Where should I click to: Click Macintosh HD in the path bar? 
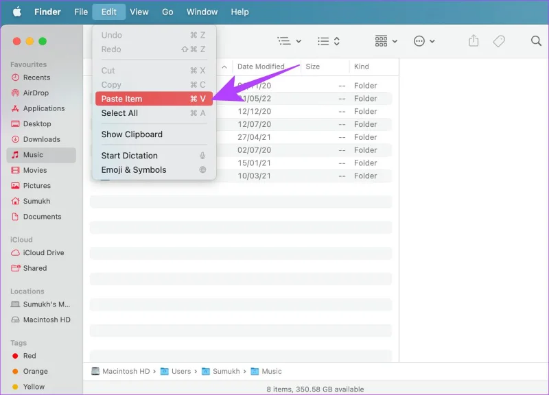[x=121, y=371]
